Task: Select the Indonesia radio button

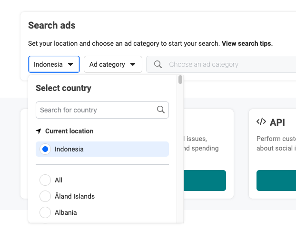Action: click(x=45, y=149)
